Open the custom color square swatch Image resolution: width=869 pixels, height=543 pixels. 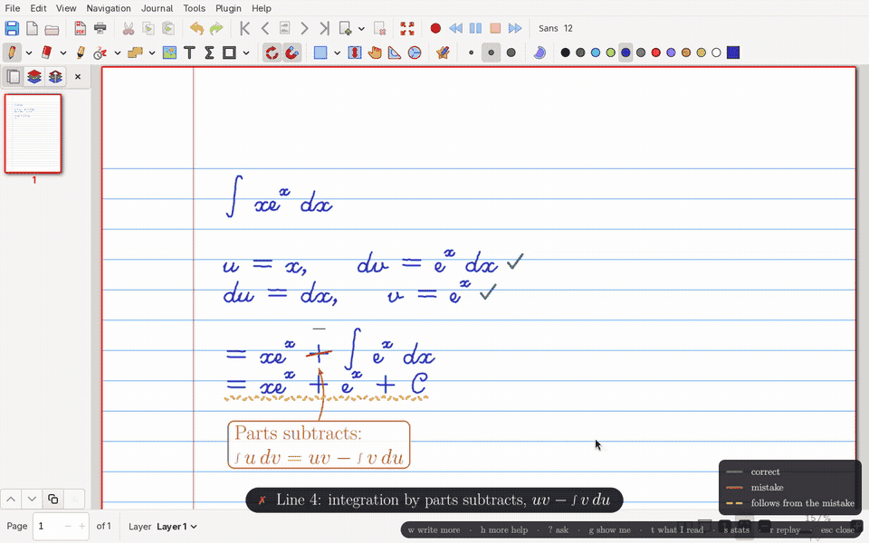pyautogui.click(x=733, y=52)
